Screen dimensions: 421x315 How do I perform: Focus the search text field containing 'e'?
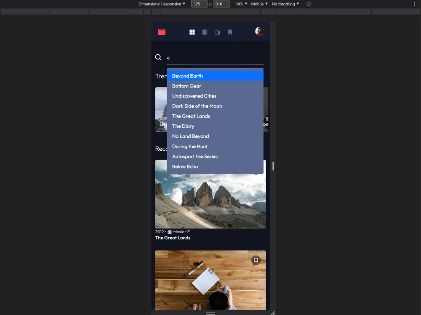point(215,58)
